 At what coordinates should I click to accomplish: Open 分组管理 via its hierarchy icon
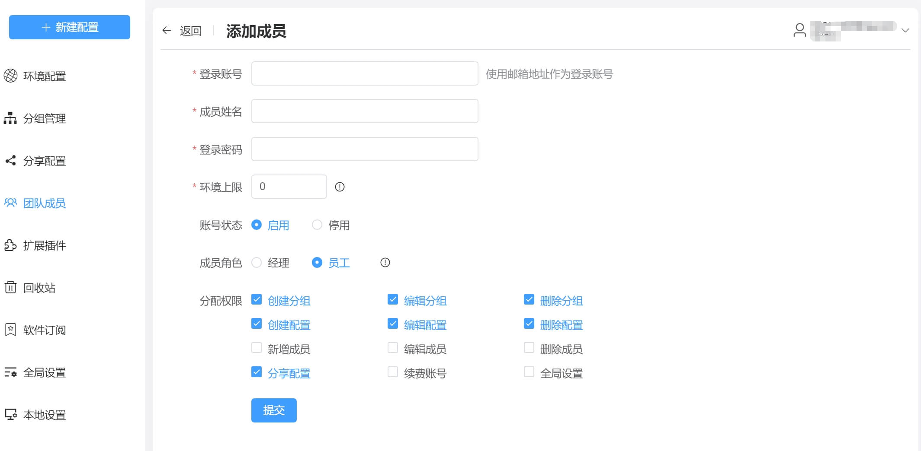(x=10, y=118)
